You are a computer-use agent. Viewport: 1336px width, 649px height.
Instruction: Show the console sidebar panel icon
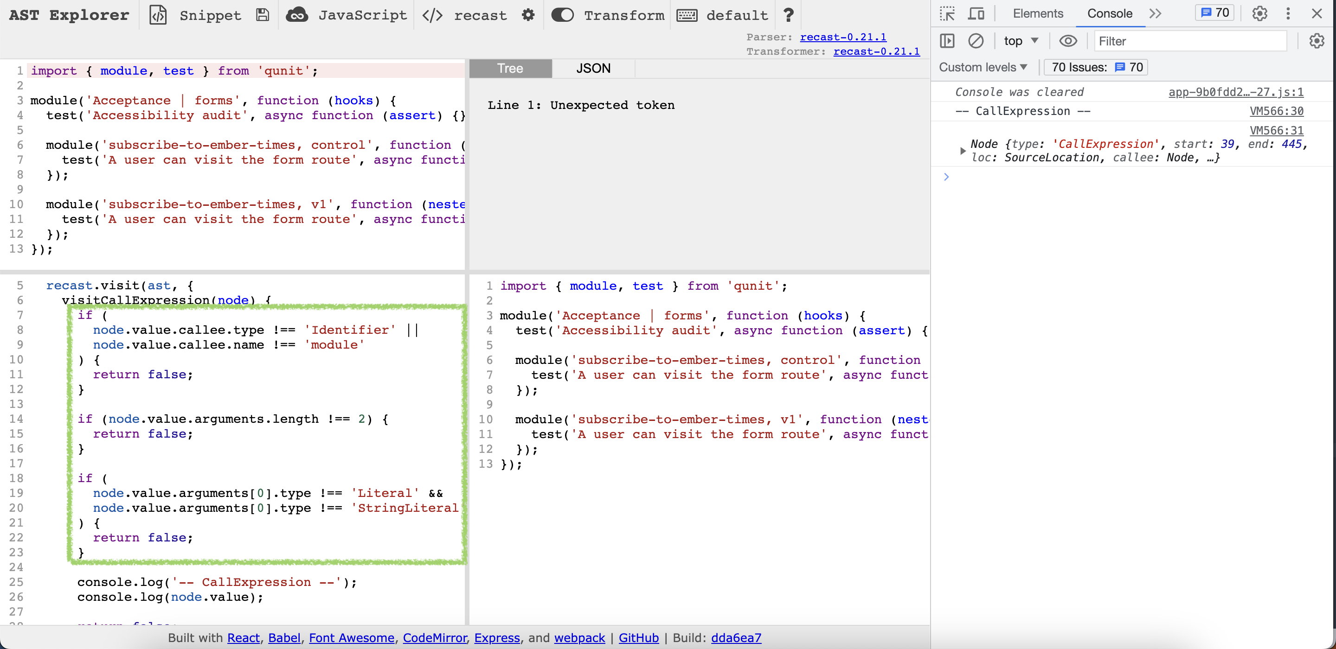(947, 41)
